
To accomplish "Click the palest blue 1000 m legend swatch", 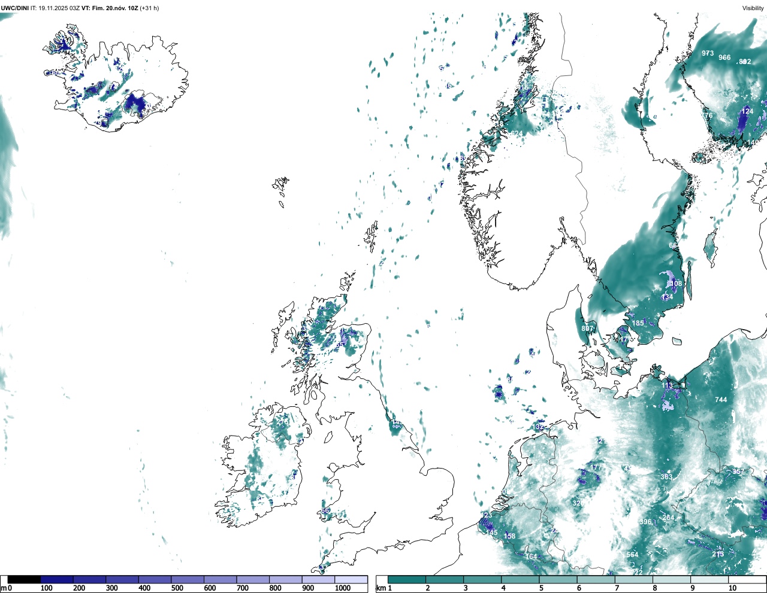I will pyautogui.click(x=351, y=579).
